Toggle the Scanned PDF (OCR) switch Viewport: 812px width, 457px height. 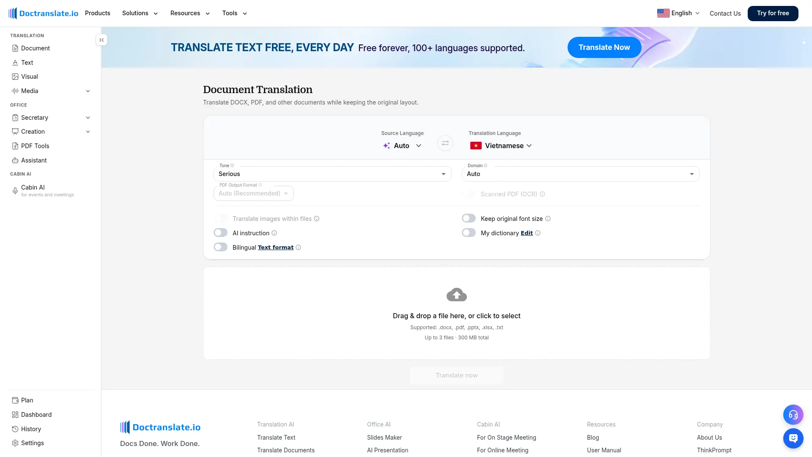[469, 194]
